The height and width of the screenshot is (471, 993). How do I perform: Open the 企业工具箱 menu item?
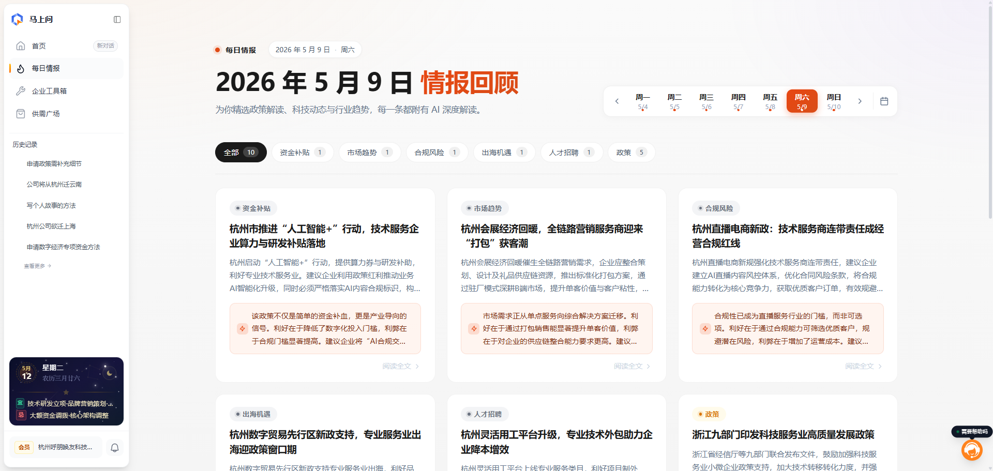(x=66, y=91)
